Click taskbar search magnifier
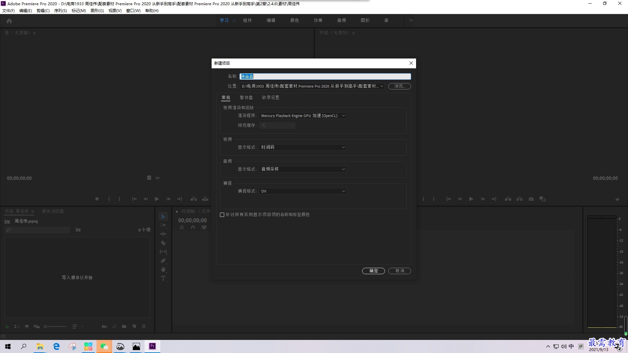 click(x=24, y=346)
